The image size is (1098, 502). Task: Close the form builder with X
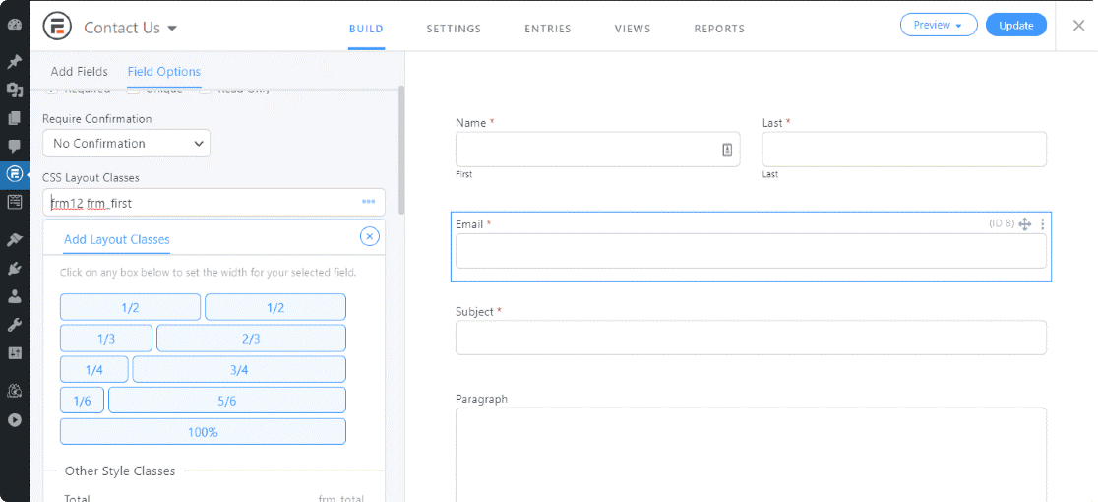click(1078, 26)
